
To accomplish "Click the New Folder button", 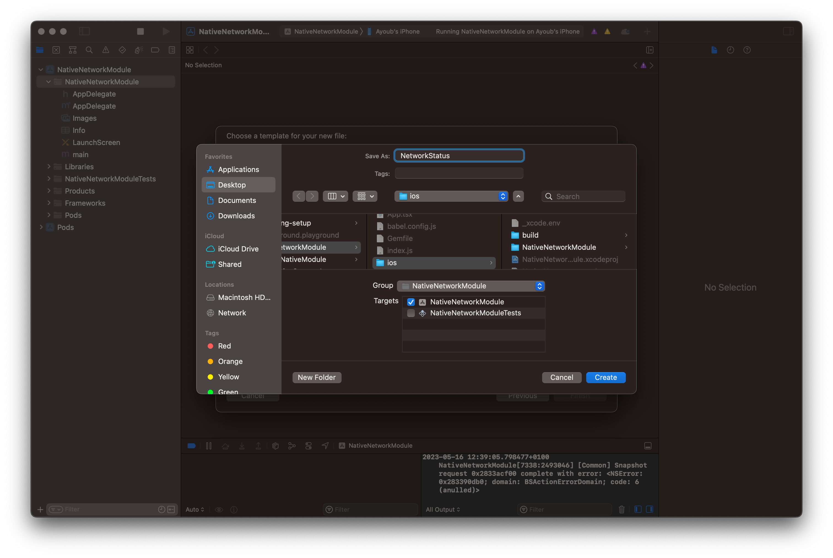I will [x=317, y=377].
